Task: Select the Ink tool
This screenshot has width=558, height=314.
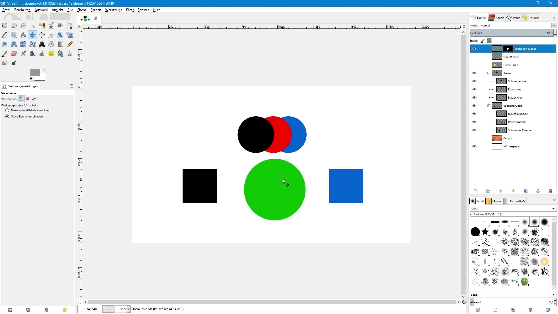Action: click(x=33, y=53)
